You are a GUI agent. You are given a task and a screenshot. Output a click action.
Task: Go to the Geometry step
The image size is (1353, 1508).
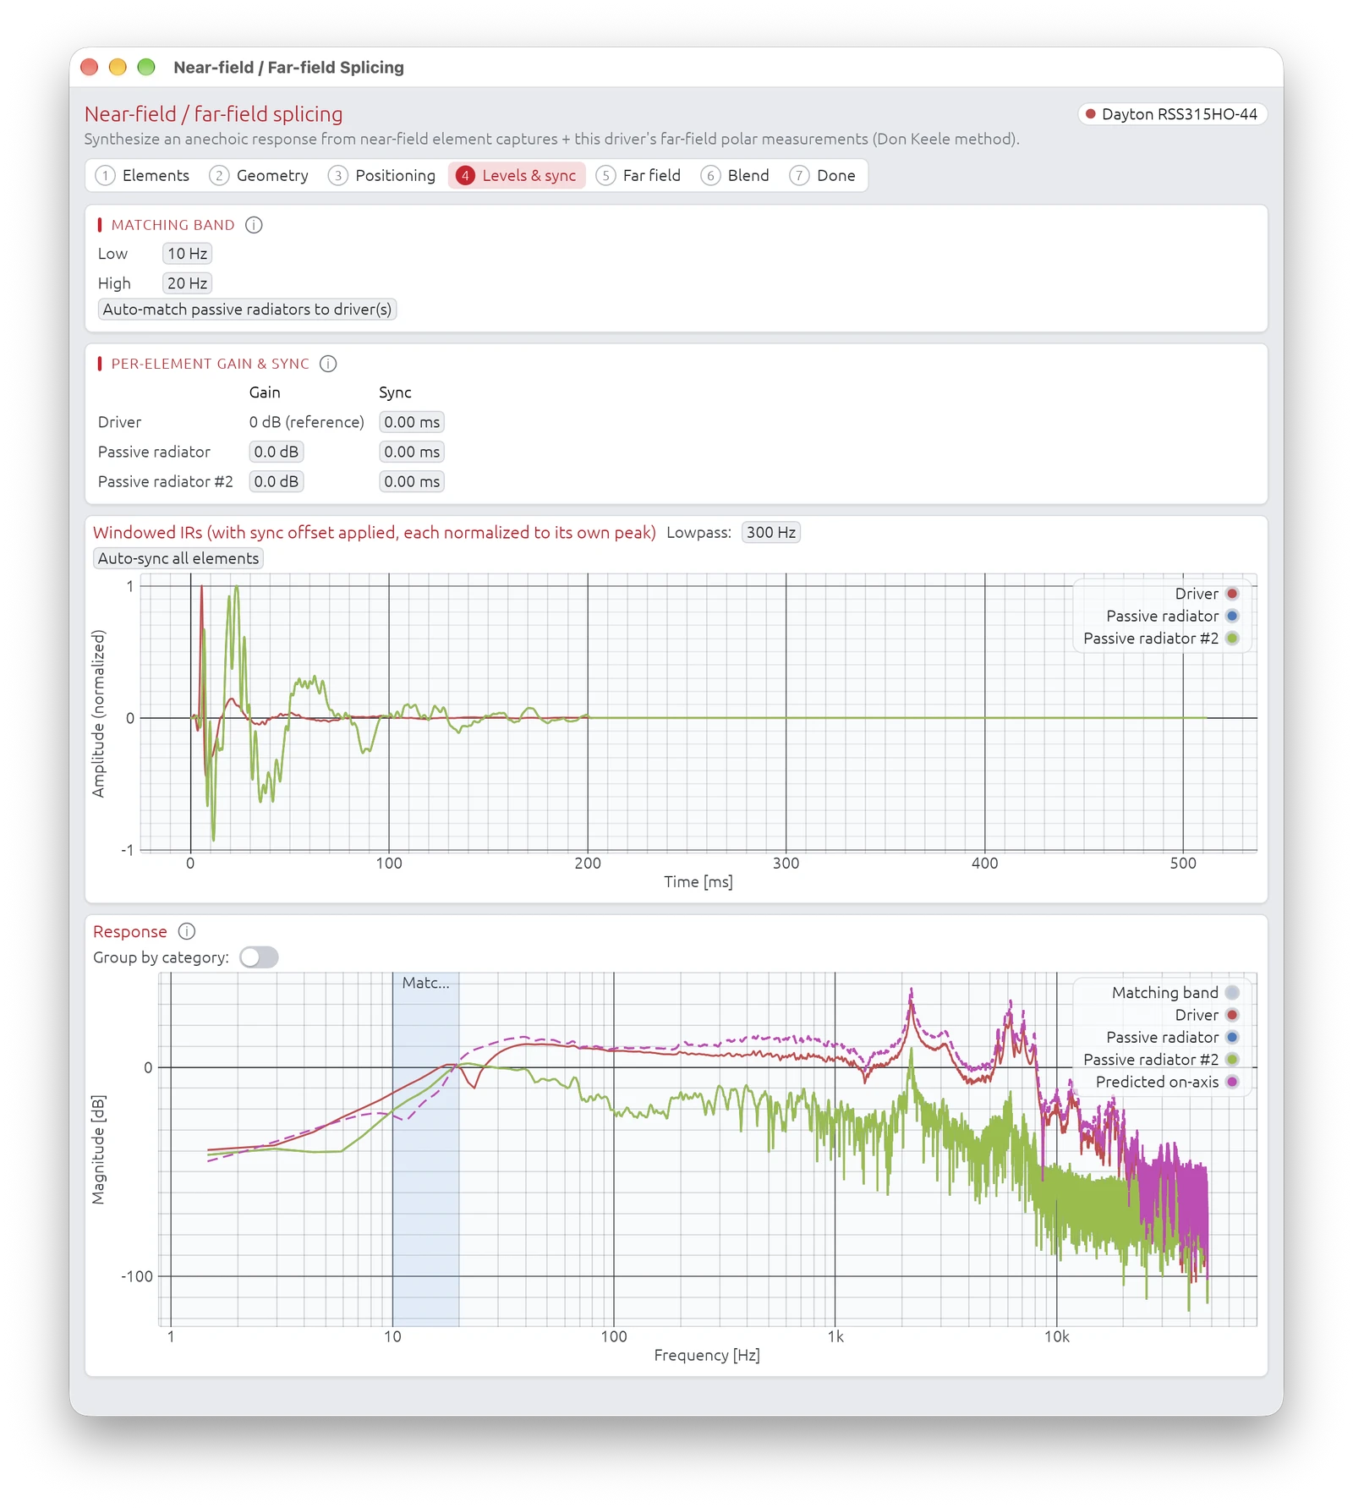point(259,175)
